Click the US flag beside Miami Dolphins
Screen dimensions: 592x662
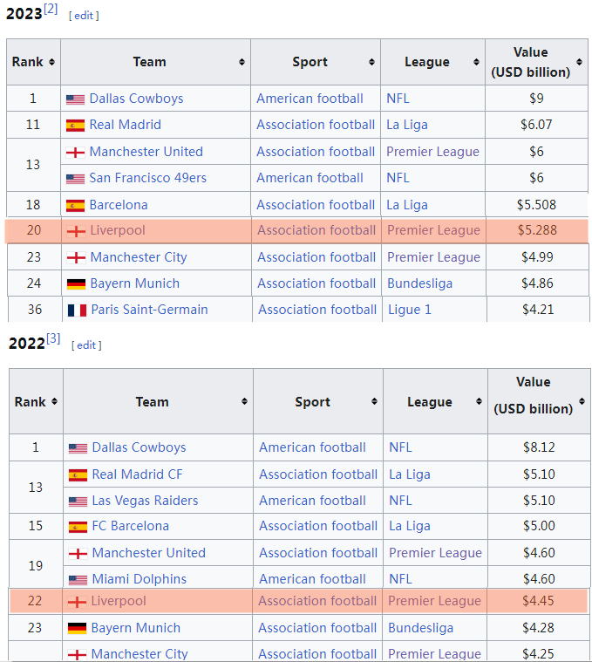pos(78,580)
